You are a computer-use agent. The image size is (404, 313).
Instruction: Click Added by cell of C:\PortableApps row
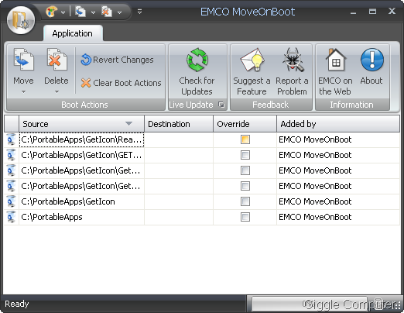338,217
